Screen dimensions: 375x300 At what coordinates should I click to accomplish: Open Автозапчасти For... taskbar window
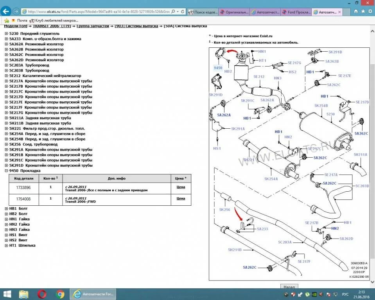pyautogui.click(x=93, y=294)
